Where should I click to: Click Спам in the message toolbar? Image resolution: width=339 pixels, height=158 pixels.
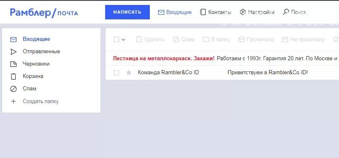pos(188,40)
